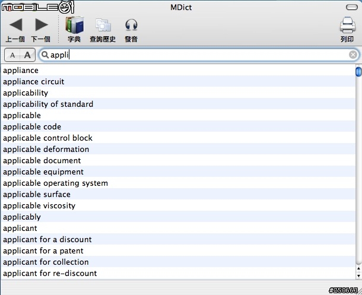Screen dimensions: 362x295
Task: Click the magnifying glass in the search box
Action: 45,55
